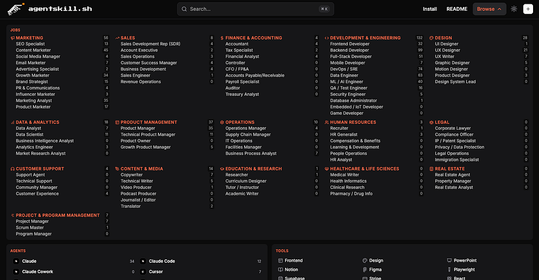Select the Product Manager job
Screen dimensions: 539x280
pos(138,129)
